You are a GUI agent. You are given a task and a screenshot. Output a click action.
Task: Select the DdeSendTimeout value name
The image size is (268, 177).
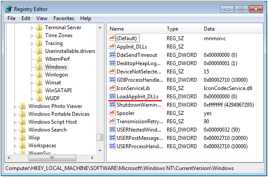point(137,55)
